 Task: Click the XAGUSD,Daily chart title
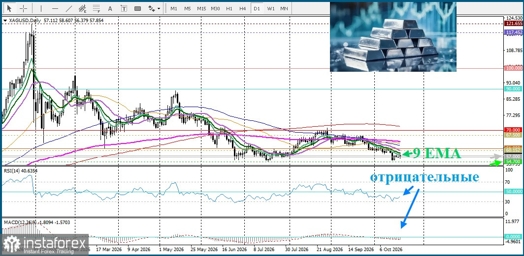[x=25, y=20]
